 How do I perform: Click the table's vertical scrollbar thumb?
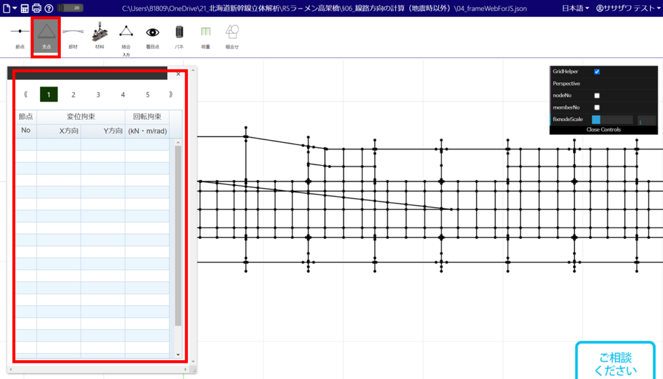[178, 236]
